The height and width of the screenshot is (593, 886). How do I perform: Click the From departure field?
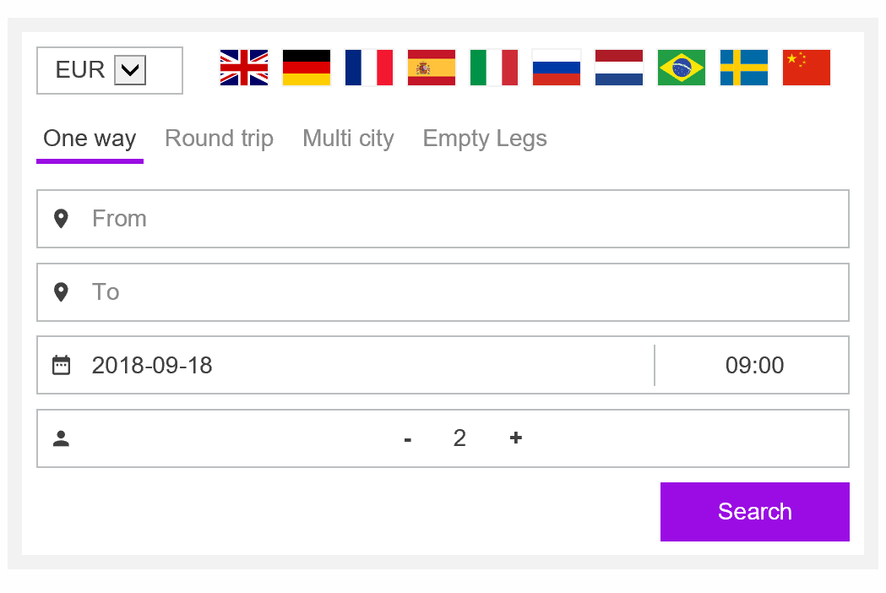[443, 219]
